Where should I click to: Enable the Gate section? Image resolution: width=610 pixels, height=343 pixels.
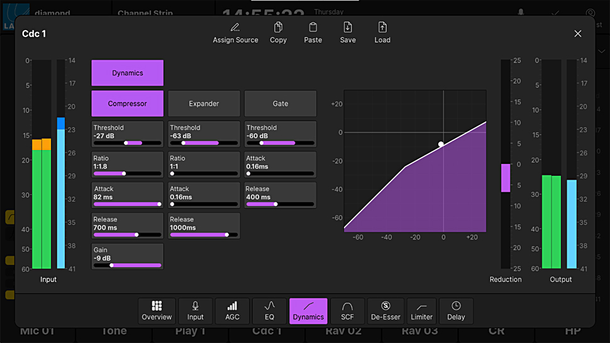(280, 104)
